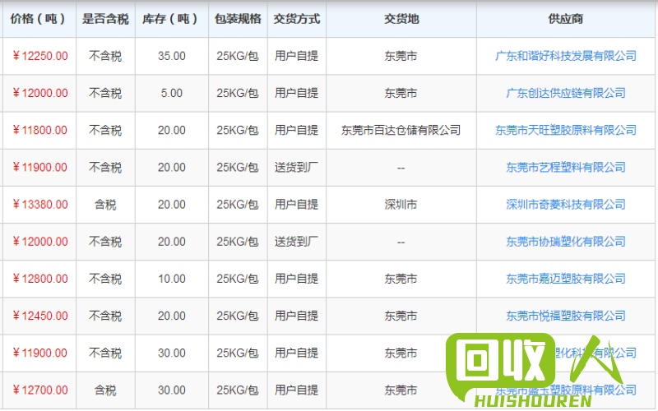Open supplier link 深圳市奇菱科技有限公司
Screen dimensions: 658x411
[566, 204]
